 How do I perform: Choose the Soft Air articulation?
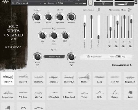(x=115, y=78)
